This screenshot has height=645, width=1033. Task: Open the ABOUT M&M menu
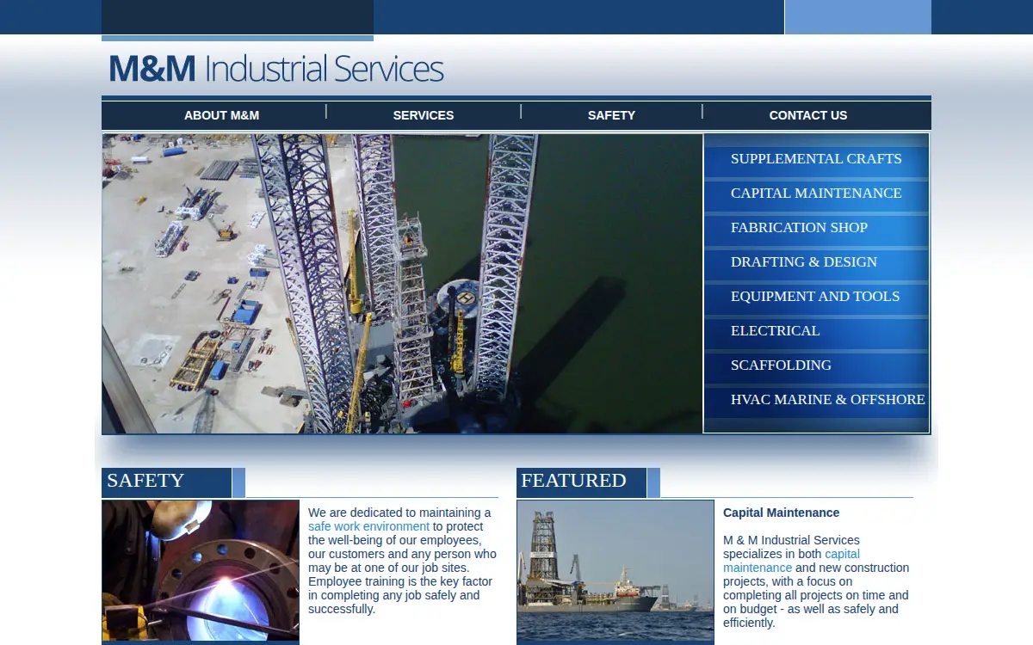(221, 115)
